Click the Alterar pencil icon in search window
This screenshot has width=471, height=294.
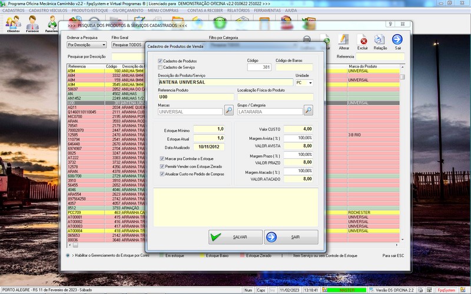point(344,42)
